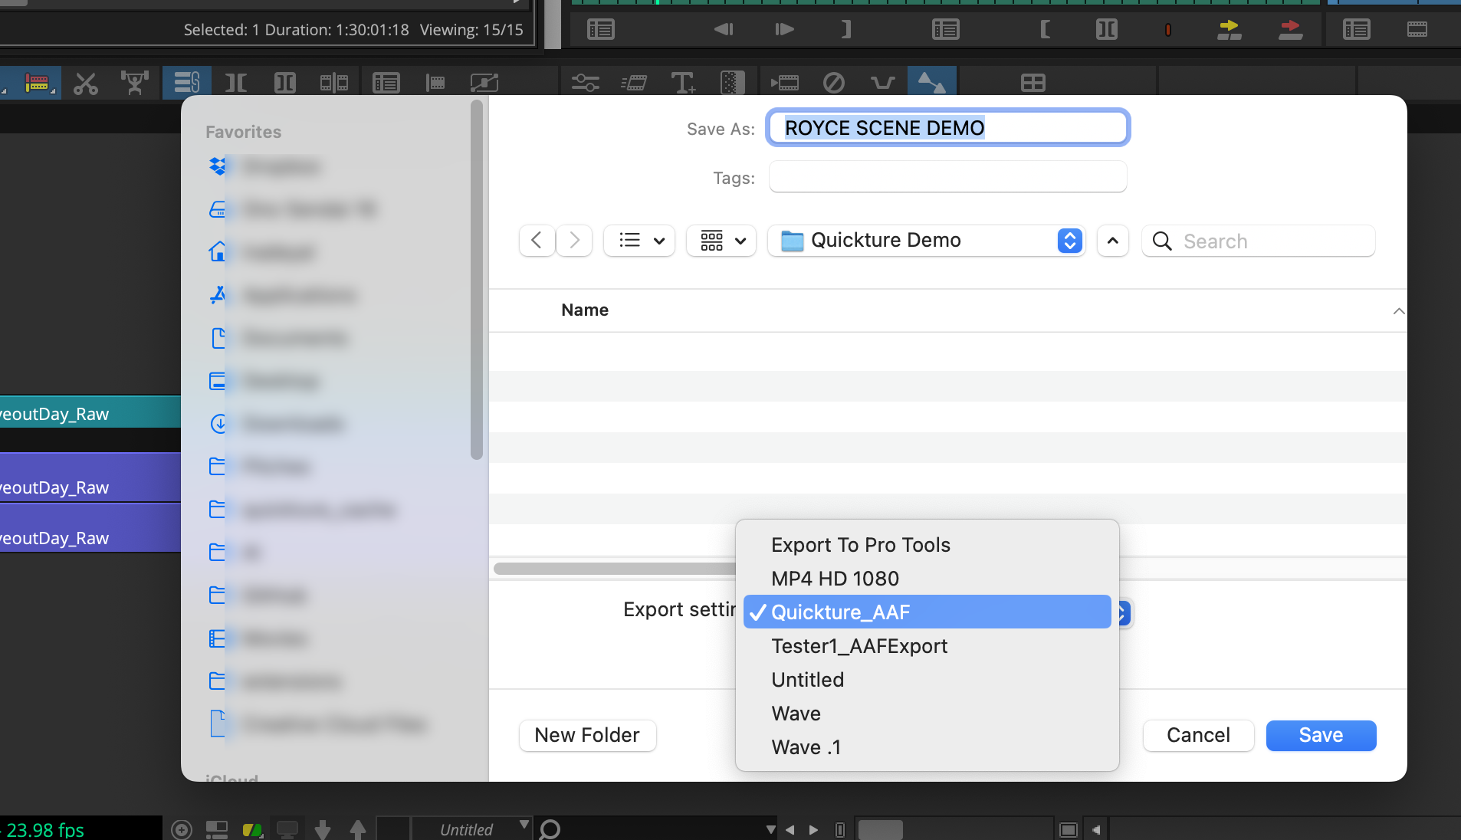Click the Remove Effect circle-slash icon
Image resolution: width=1461 pixels, height=840 pixels.
pyautogui.click(x=833, y=83)
